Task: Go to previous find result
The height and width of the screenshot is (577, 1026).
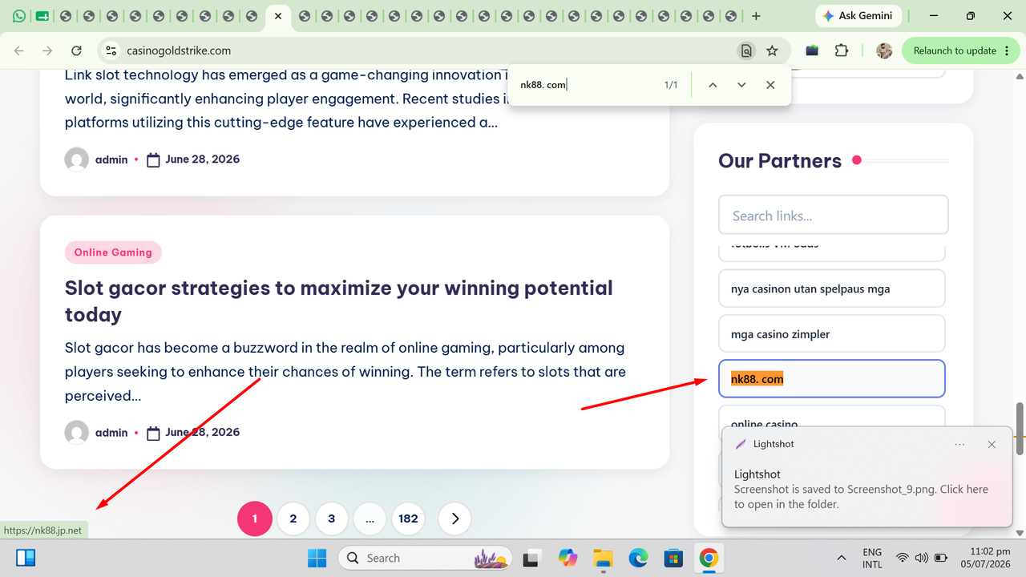Action: pos(713,85)
